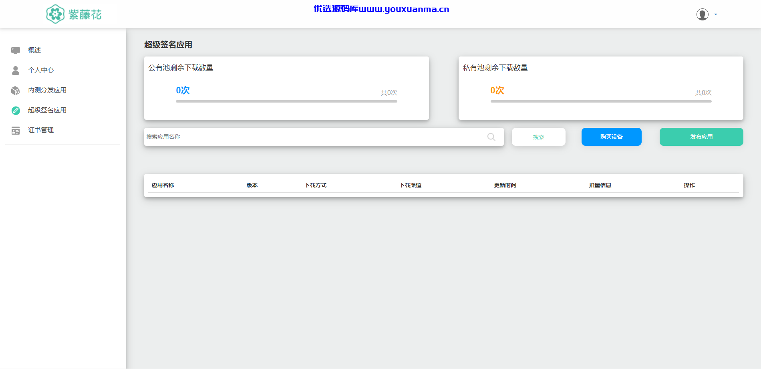
Task: Click the 超级签名应用 green pen icon
Action: coord(16,110)
